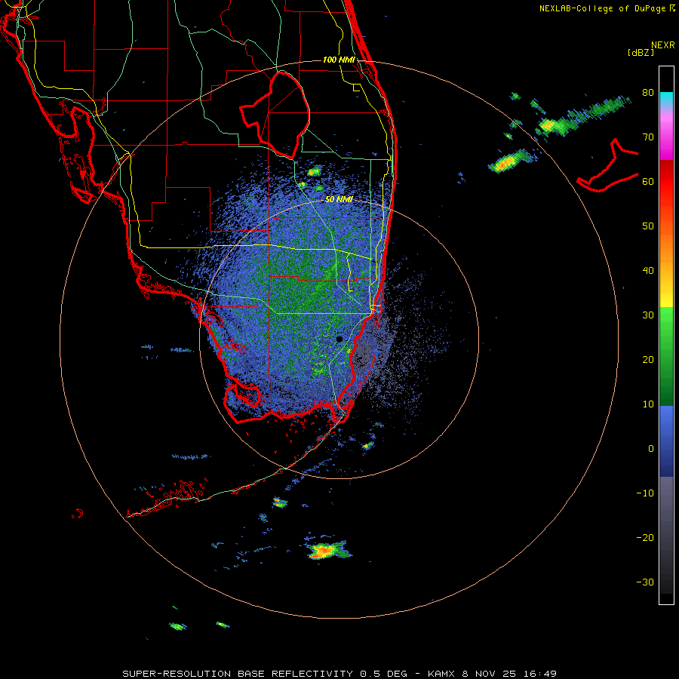This screenshot has height=679, width=679.
Task: Click the NEXR label above the scale
Action: coord(662,45)
